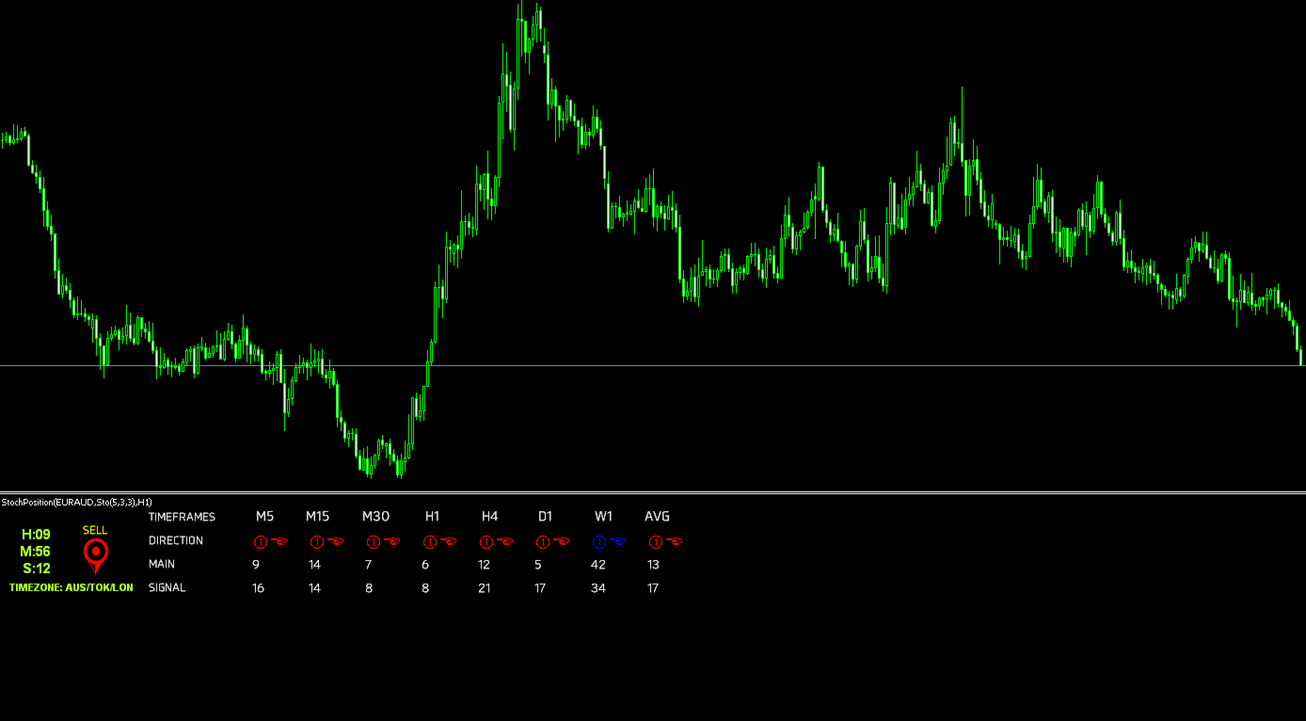Click the M15 direction pointing hand icon

(x=335, y=542)
